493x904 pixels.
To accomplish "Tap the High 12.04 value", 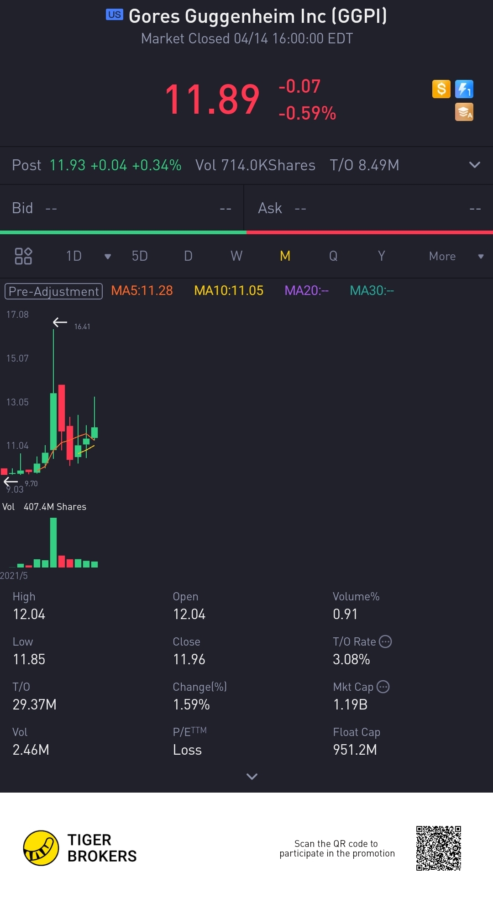I will click(29, 615).
